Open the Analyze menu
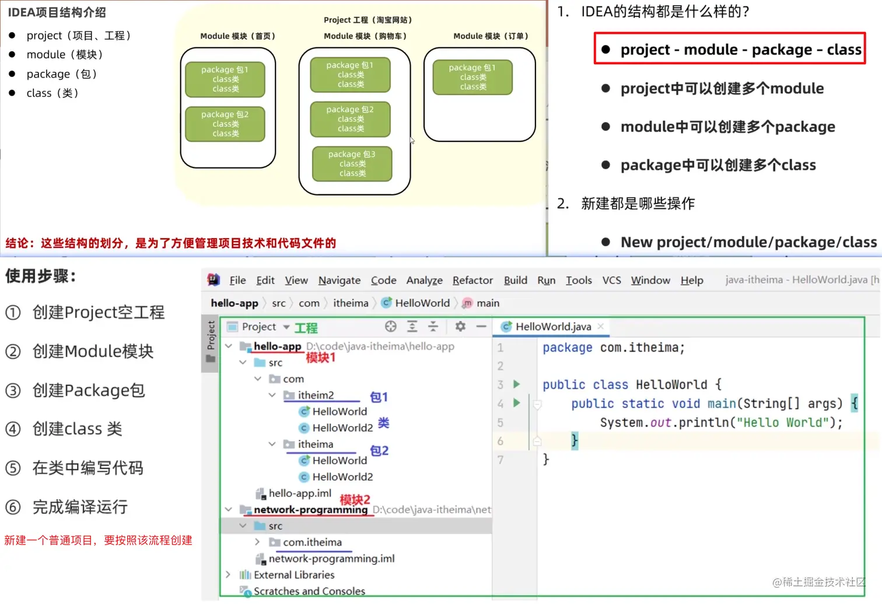This screenshot has height=604, width=882. 425,281
